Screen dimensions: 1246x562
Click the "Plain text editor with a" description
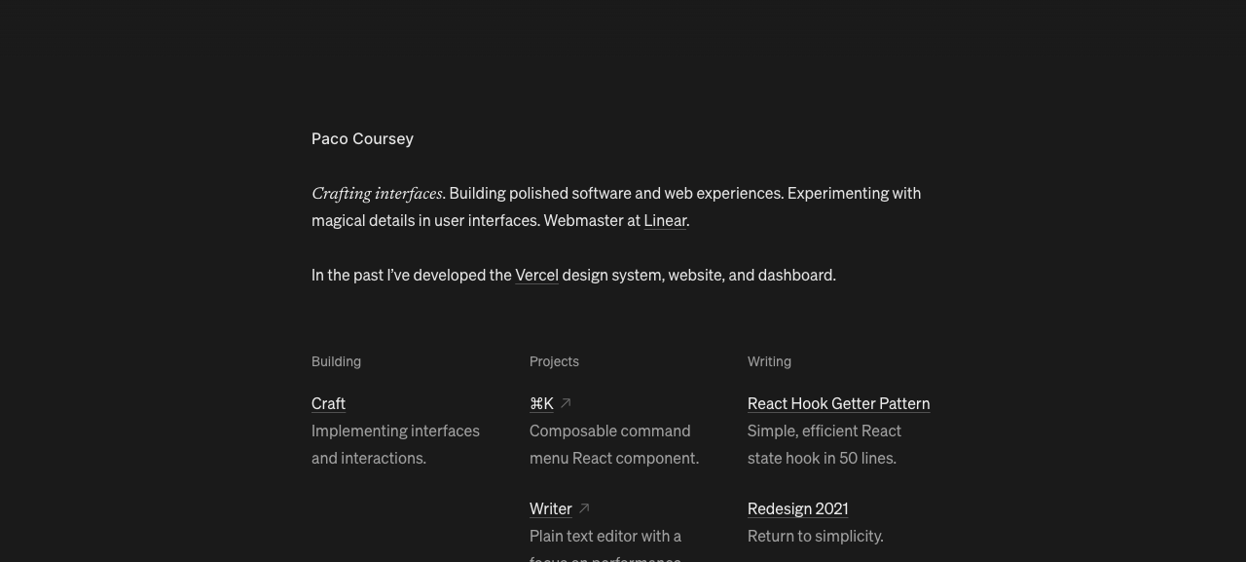605,536
